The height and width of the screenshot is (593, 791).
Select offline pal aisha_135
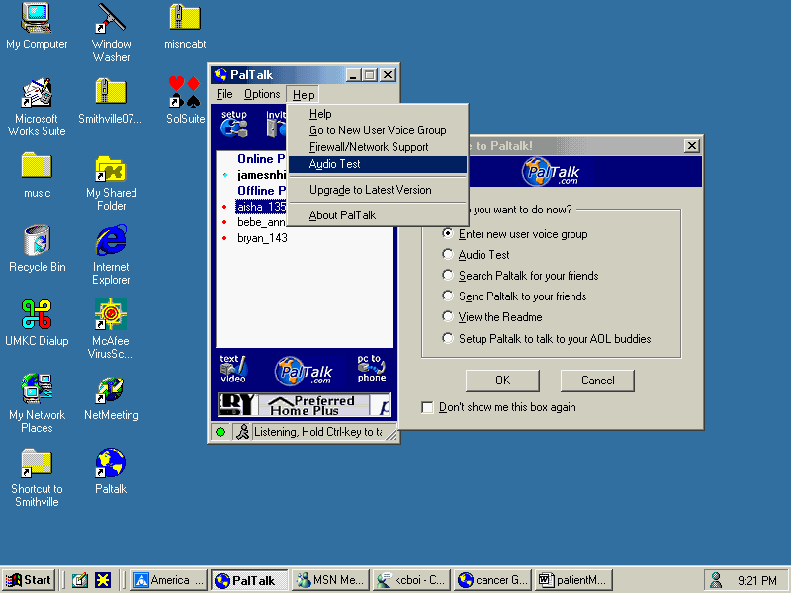(261, 207)
